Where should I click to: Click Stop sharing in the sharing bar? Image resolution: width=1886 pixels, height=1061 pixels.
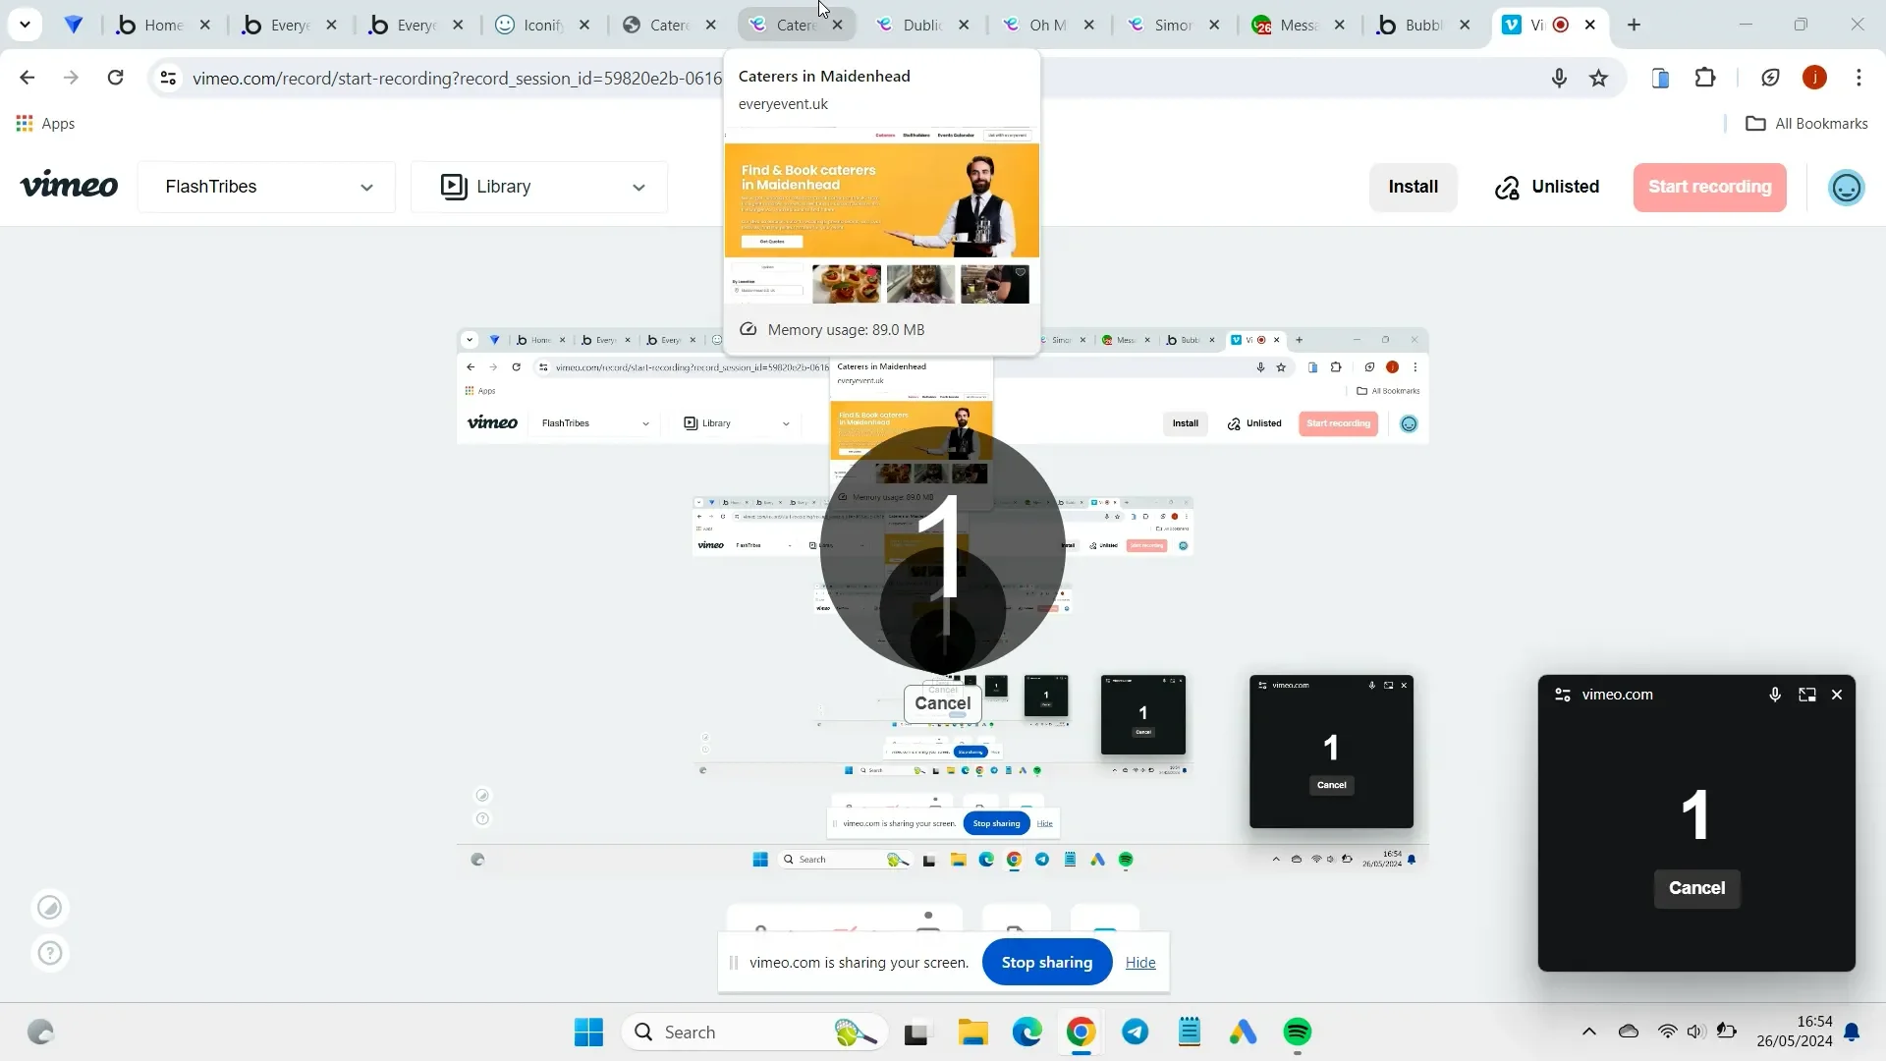pos(1046,963)
